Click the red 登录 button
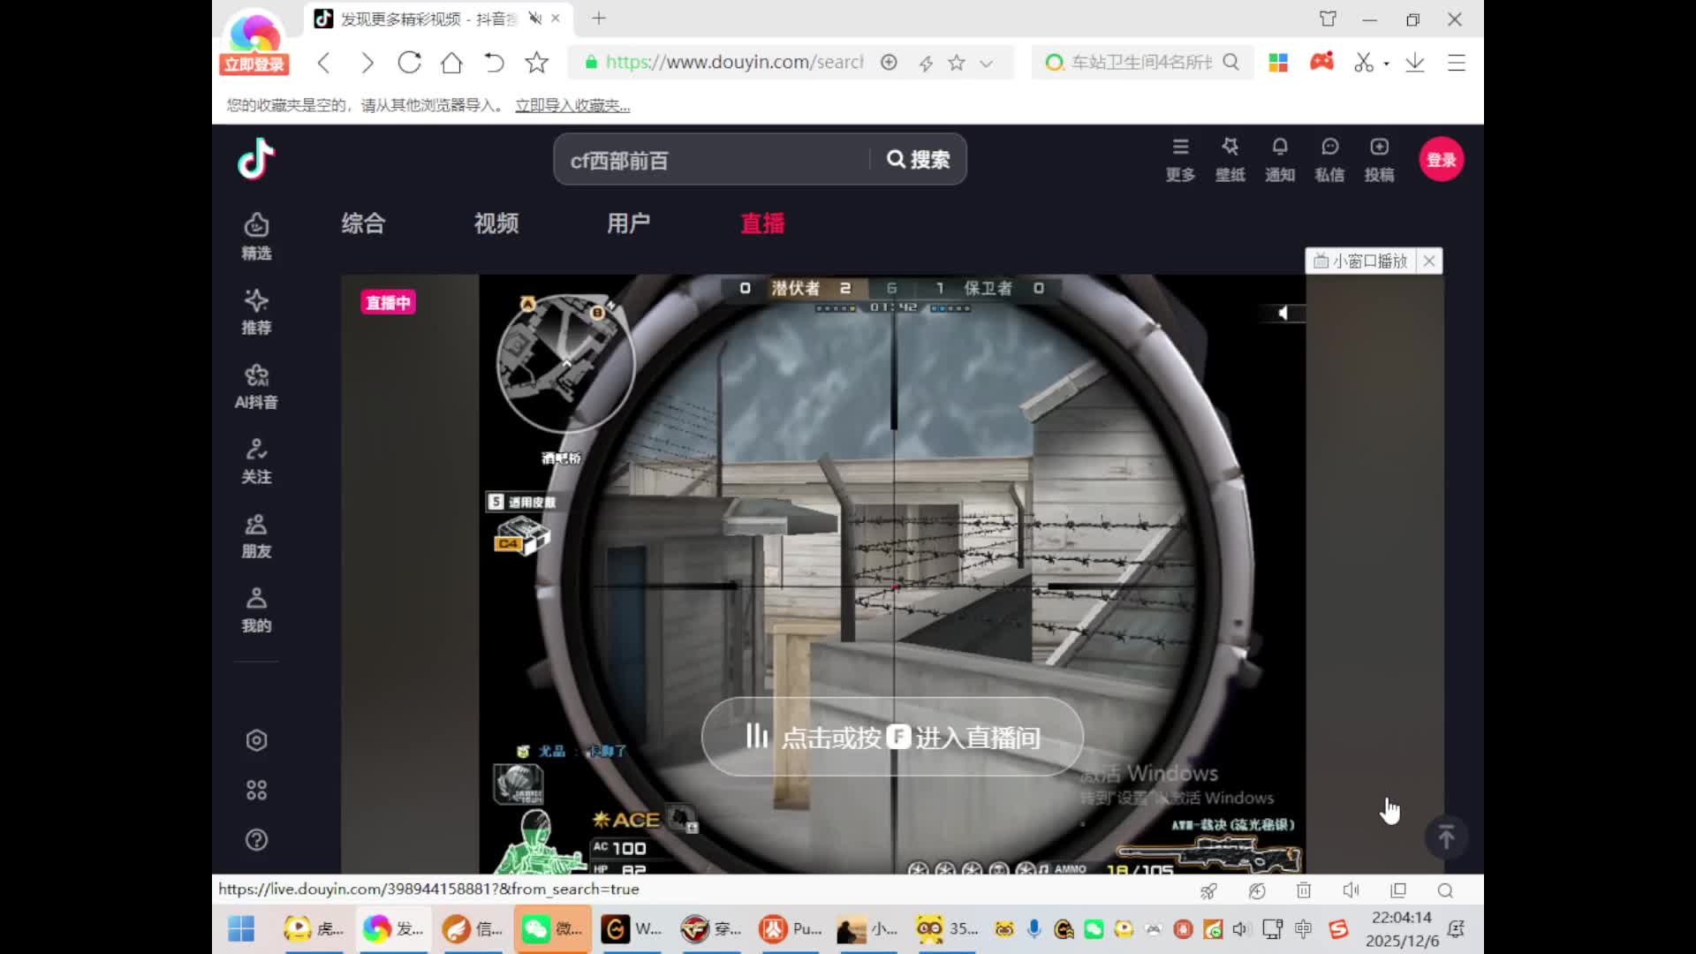1696x954 pixels. pyautogui.click(x=1441, y=160)
